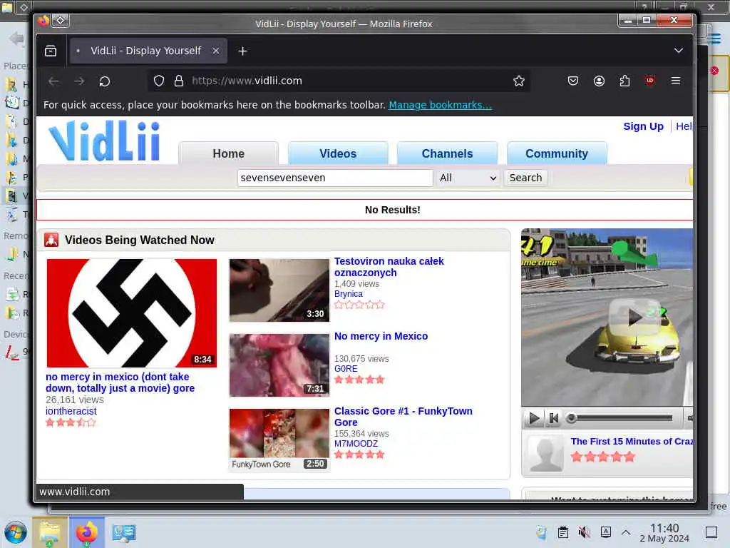Switch to the Home tab
Screen dimensions: 730x548
[x=229, y=153]
